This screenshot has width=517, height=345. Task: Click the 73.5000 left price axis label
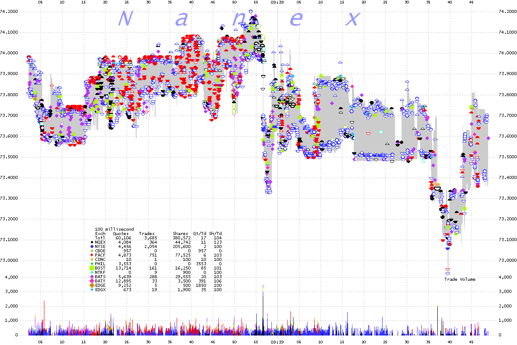pyautogui.click(x=9, y=157)
